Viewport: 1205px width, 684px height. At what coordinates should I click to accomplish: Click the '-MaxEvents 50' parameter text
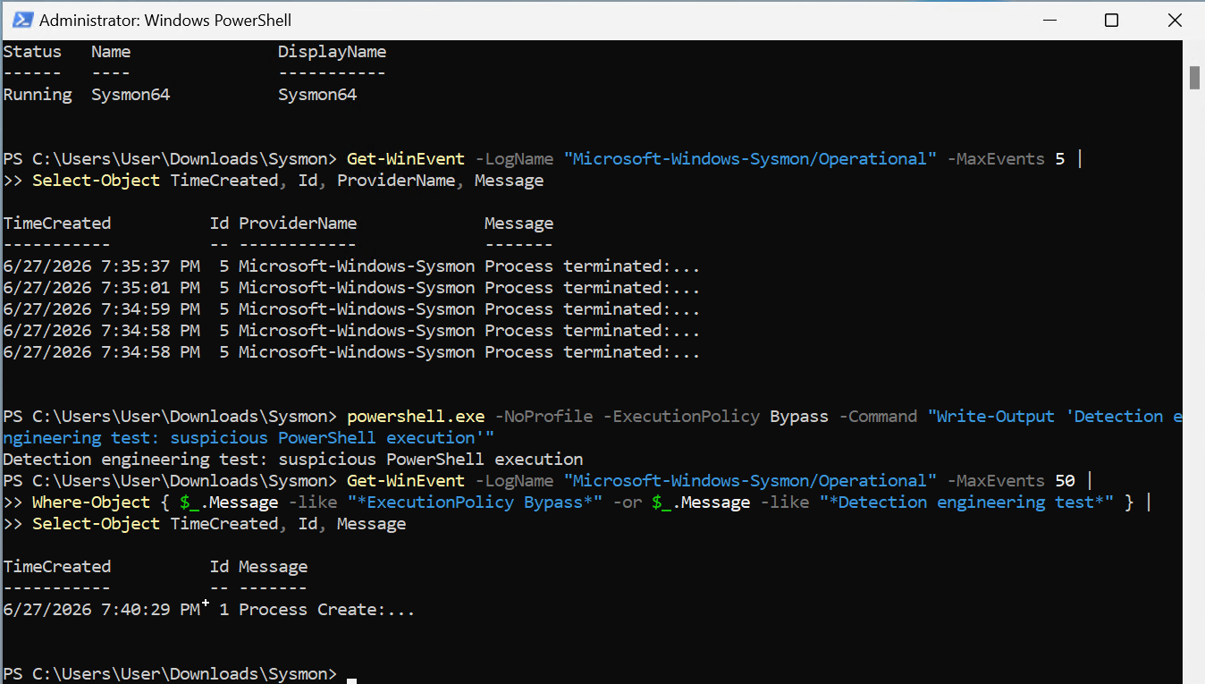pos(1010,481)
